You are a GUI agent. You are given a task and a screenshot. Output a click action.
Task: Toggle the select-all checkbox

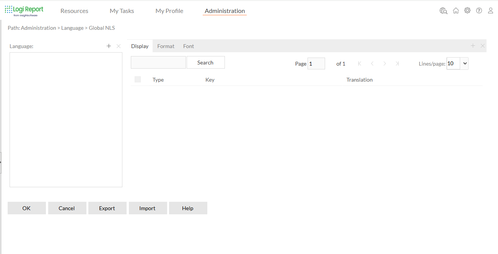pyautogui.click(x=137, y=79)
